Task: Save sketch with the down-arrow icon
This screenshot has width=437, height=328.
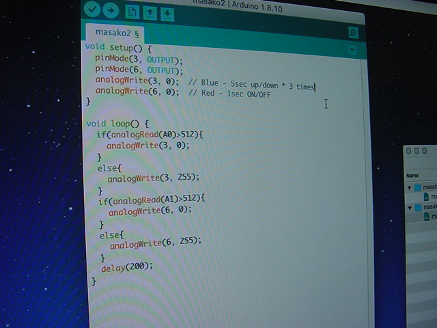Action: pyautogui.click(x=167, y=14)
